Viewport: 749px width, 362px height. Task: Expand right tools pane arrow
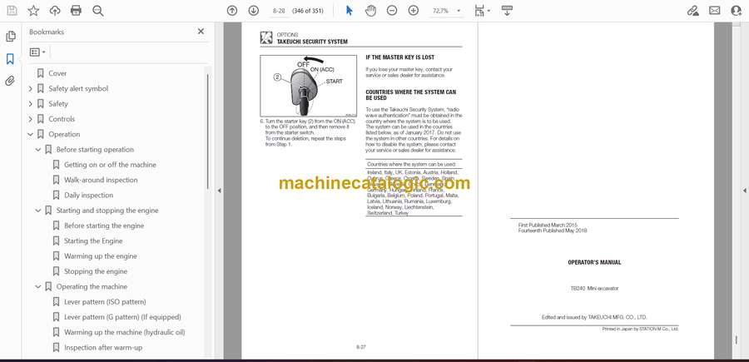coord(744,191)
